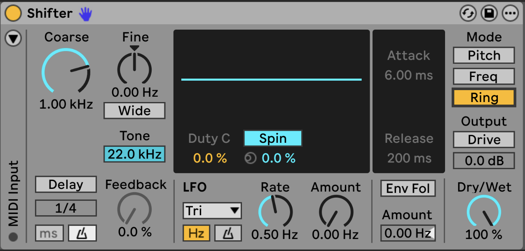Click the Spin 0.0 % value
Screen dimensions: 525x251
pyautogui.click(x=279, y=158)
